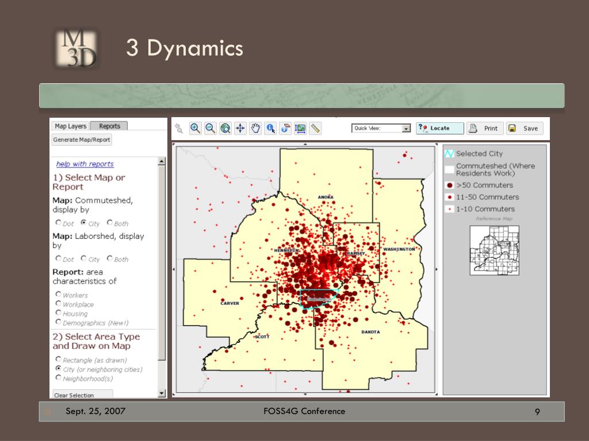
Task: Click the map's bottom pan arrow
Action: tap(305, 394)
